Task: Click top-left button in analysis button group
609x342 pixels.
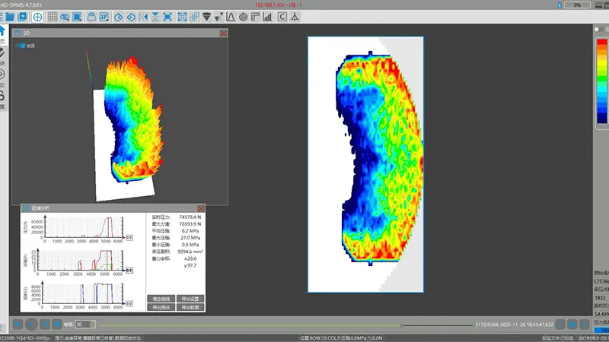Action: click(x=161, y=299)
